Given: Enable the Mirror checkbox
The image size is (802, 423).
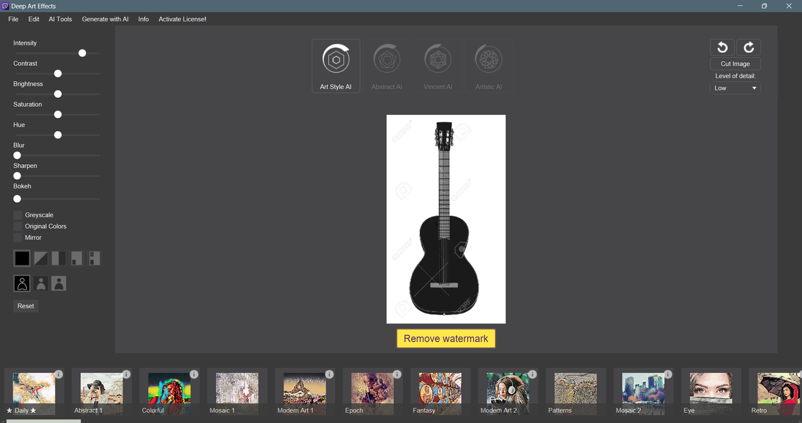Looking at the screenshot, I should click(x=18, y=238).
